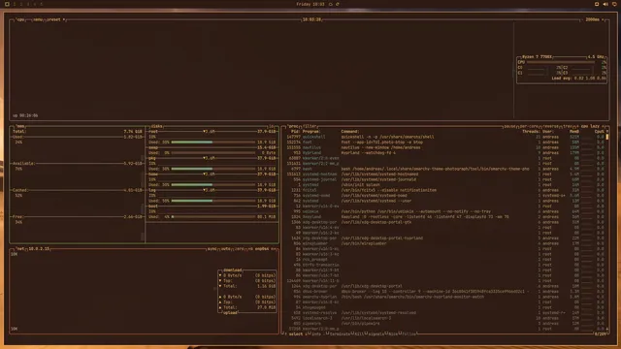This screenshot has height=349, width=621.
Task: Toggle pause in the proc box header
Action: click(x=509, y=126)
